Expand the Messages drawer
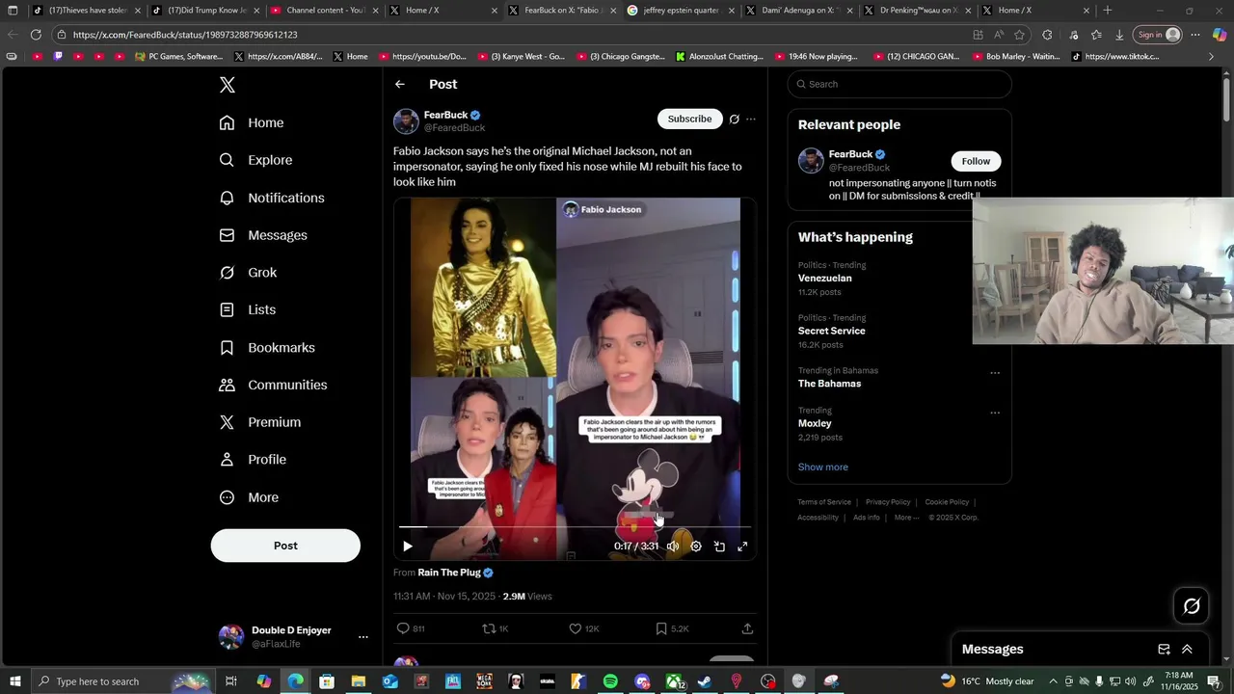The height and width of the screenshot is (694, 1234). [x=1187, y=650]
